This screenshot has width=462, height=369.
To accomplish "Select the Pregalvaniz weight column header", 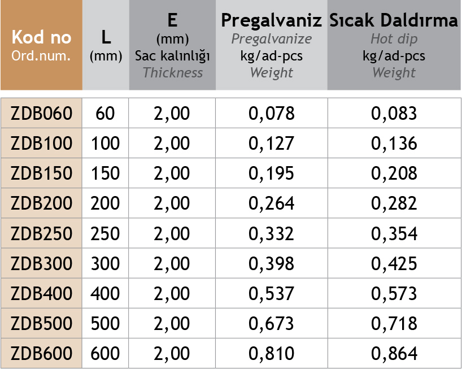I will 271,45.
